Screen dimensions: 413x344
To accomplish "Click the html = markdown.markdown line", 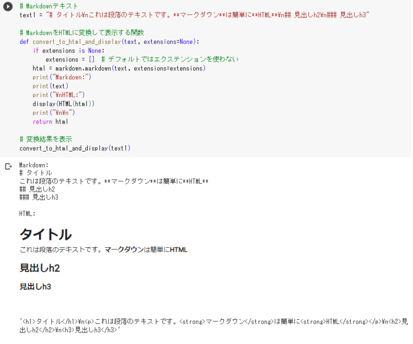I will click(119, 68).
